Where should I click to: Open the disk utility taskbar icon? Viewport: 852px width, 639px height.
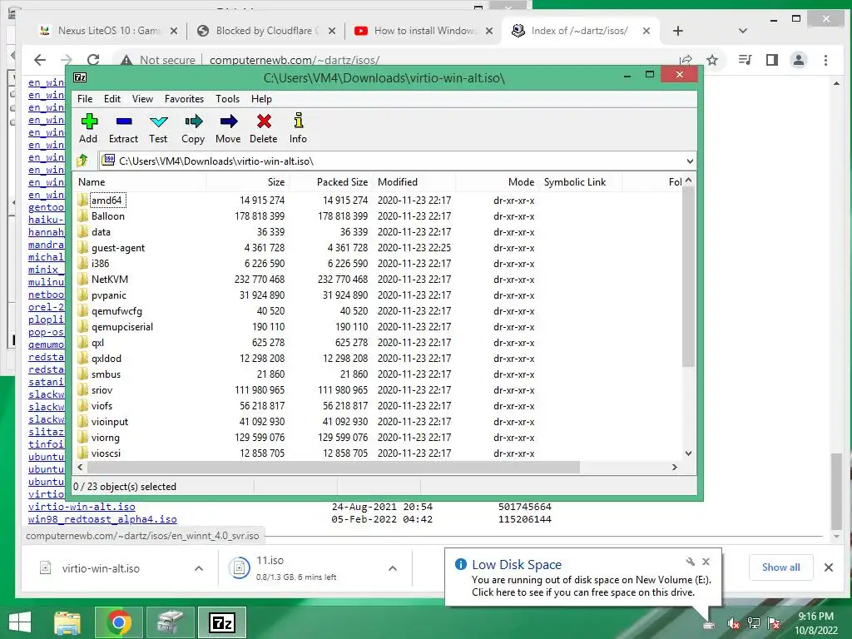(171, 622)
